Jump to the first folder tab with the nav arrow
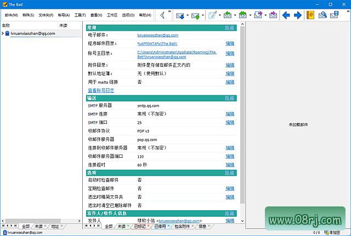 click(3, 226)
